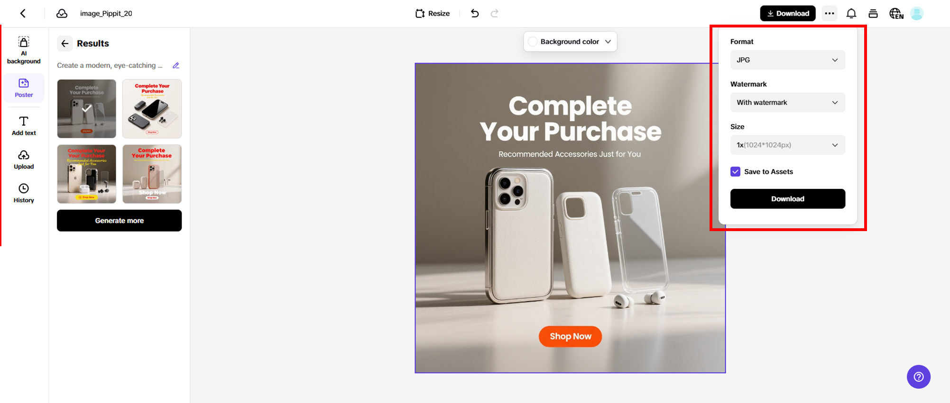Edit the prompt with pencil icon

[x=176, y=65]
